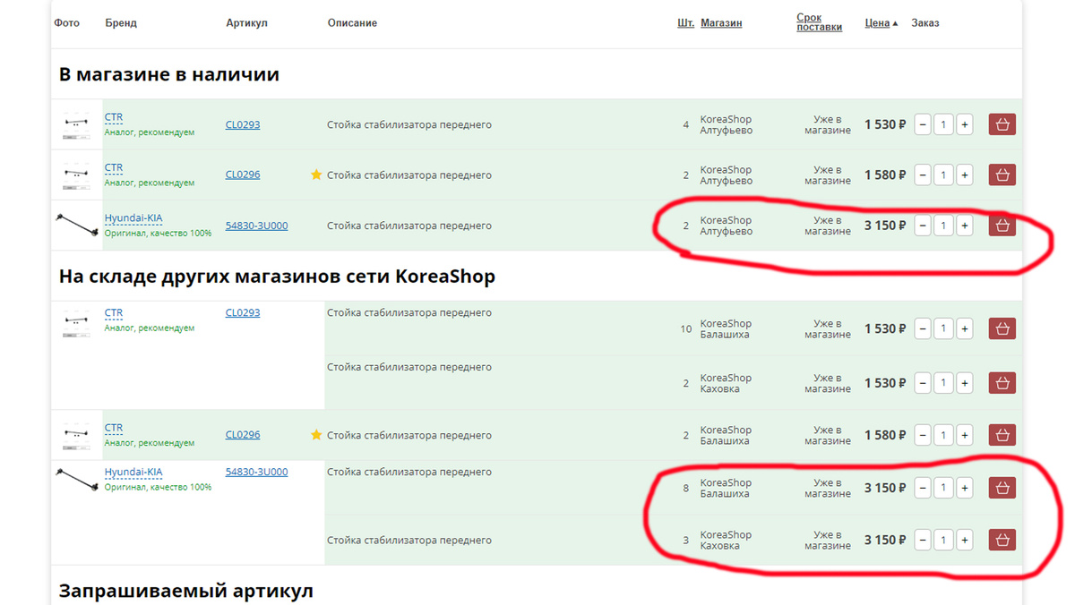
Task: Click 'На складе других магазинов сети KoreaShop' heading
Action: [277, 277]
